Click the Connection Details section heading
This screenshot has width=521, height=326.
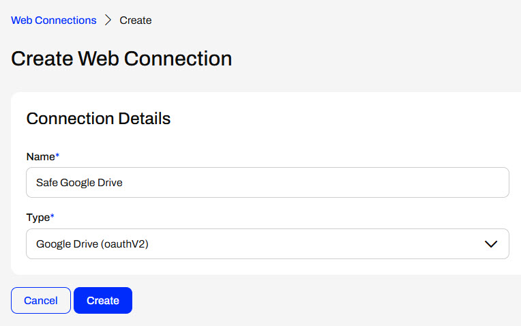[x=98, y=119]
